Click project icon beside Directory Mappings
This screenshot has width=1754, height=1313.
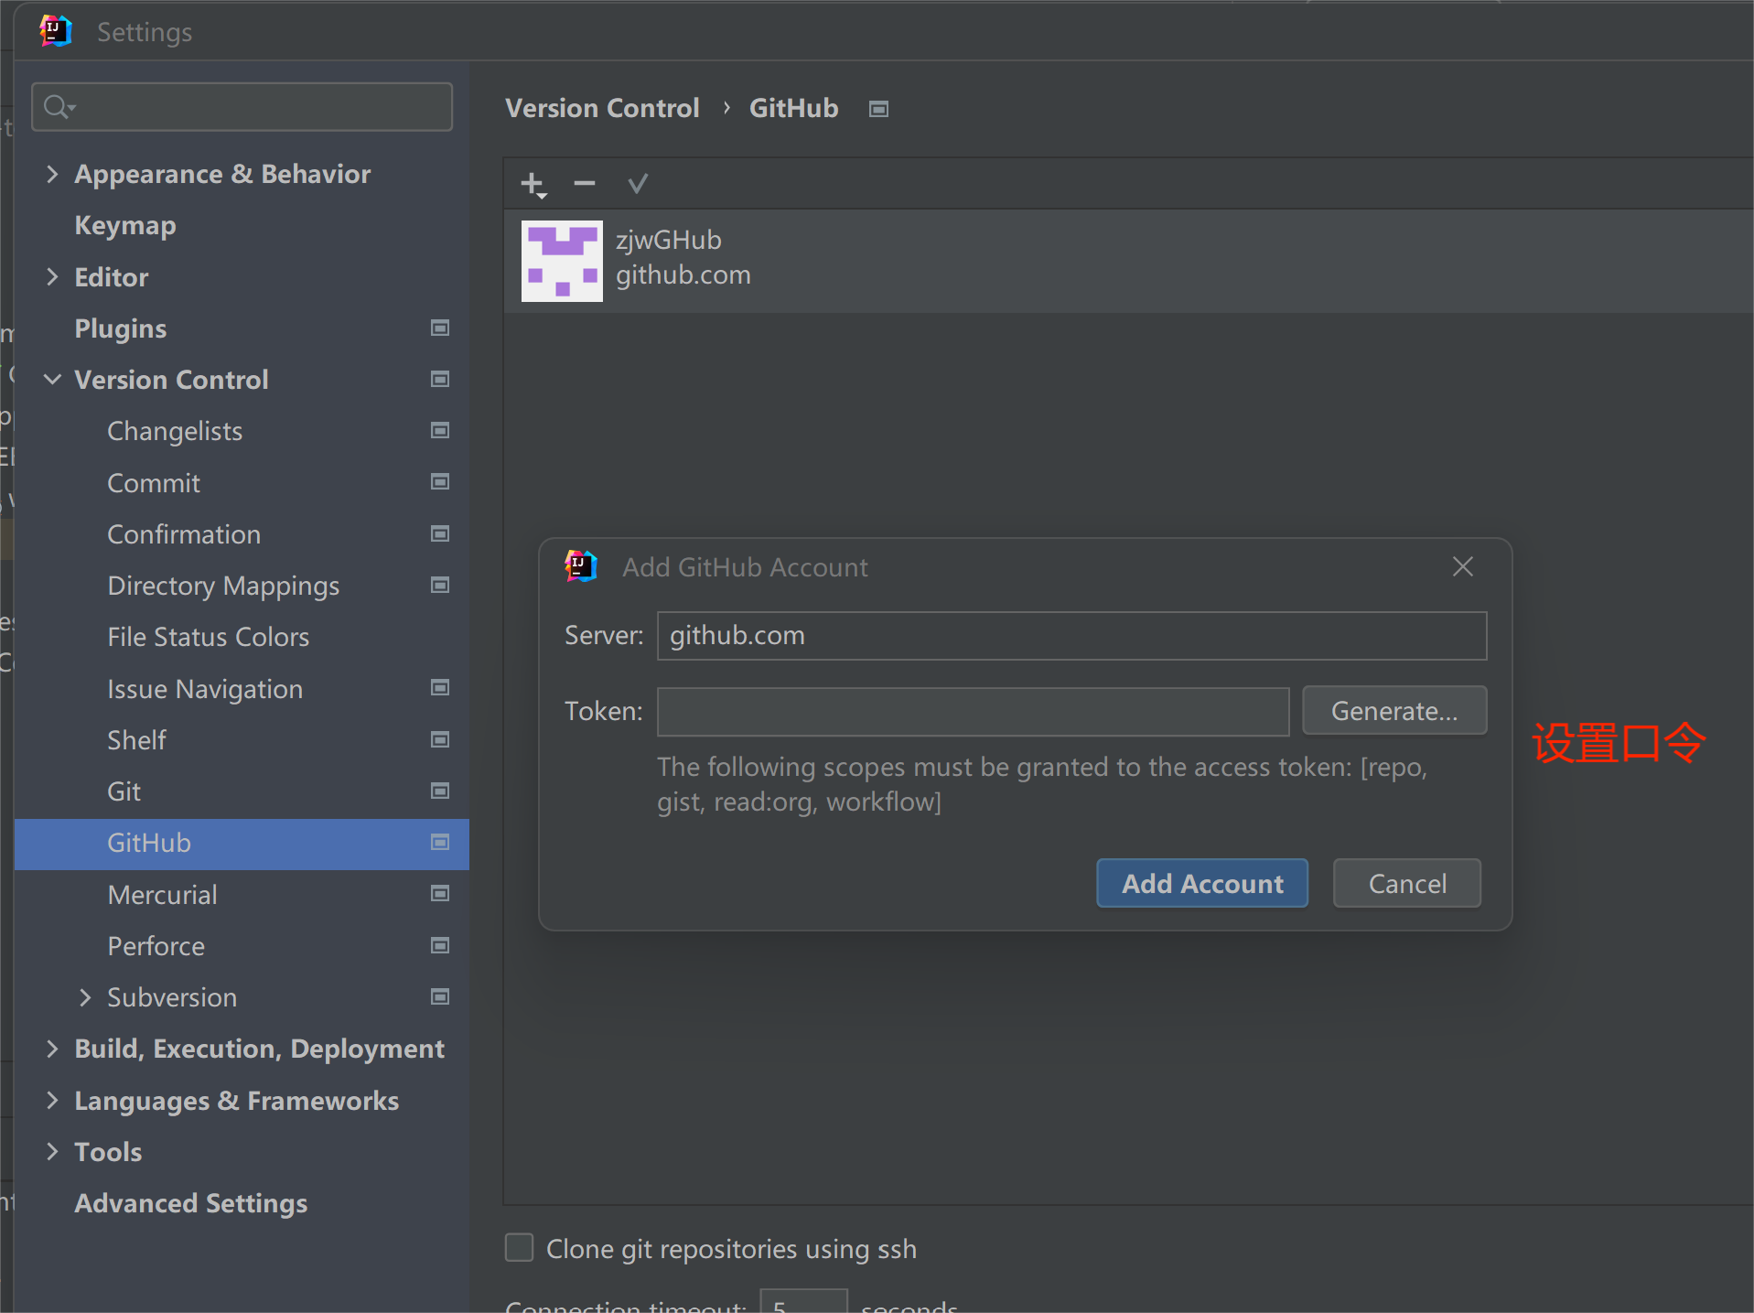point(440,585)
